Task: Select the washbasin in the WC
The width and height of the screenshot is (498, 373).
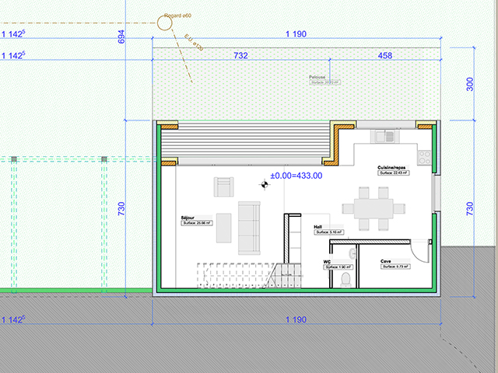Action: (352, 253)
